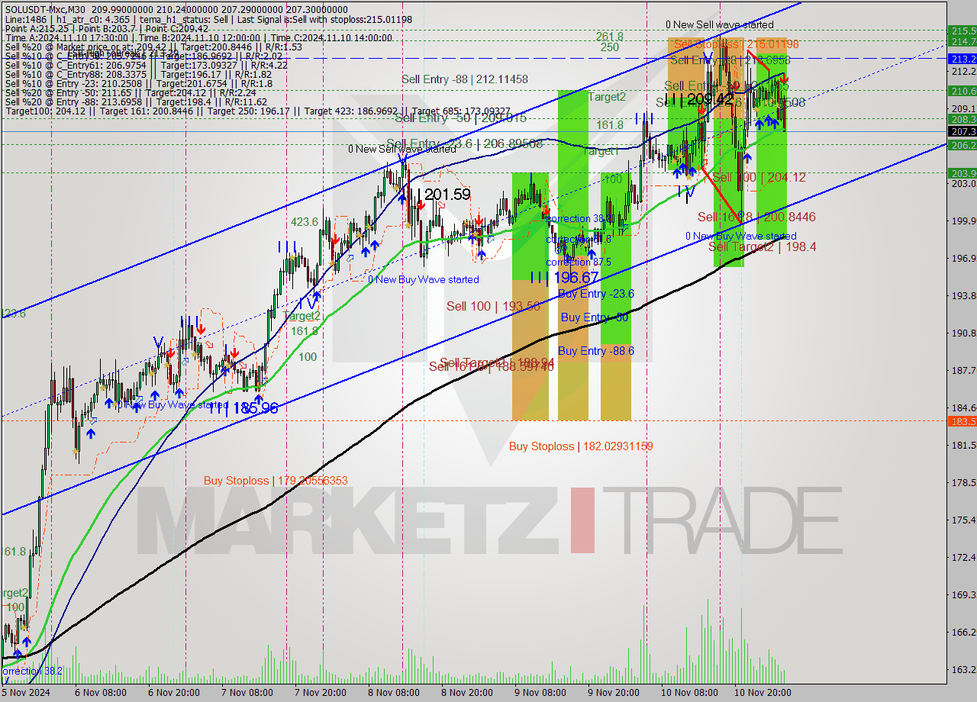This screenshot has width=977, height=702.
Task: Select the 10 Nov 08:00 time label
Action: (x=688, y=693)
